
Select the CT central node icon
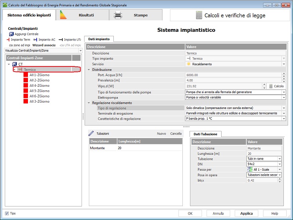[15, 64]
